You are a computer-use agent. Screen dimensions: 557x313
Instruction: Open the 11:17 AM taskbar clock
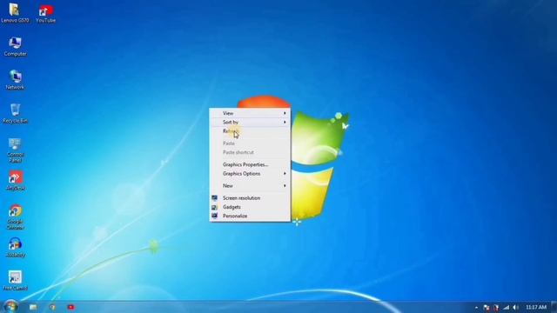536,307
